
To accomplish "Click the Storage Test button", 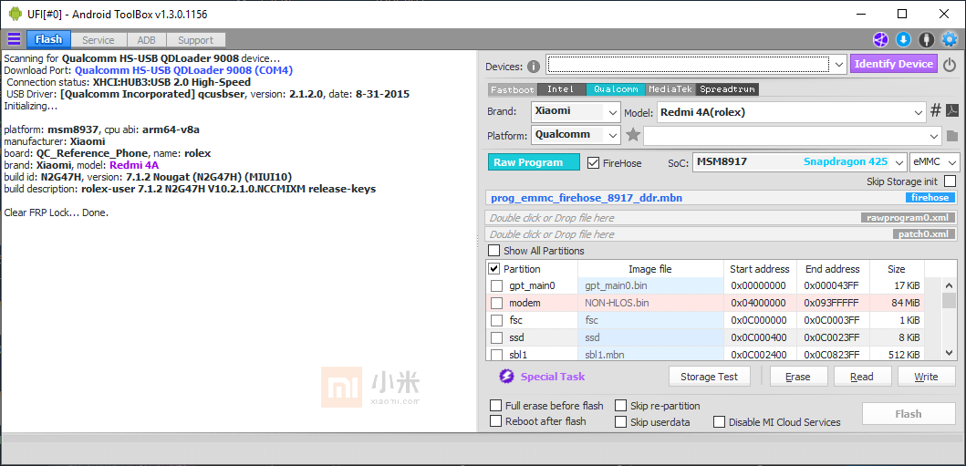I will point(711,377).
